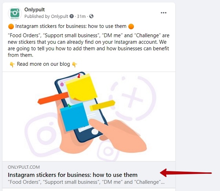Click the right pointing-down hand emoji
220x191 pixels.
74,64
